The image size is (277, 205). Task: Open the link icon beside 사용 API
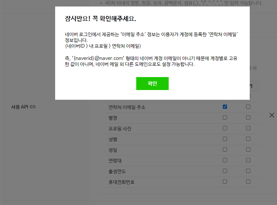(x=33, y=107)
